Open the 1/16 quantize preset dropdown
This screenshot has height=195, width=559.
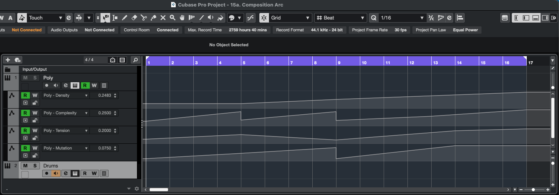402,18
